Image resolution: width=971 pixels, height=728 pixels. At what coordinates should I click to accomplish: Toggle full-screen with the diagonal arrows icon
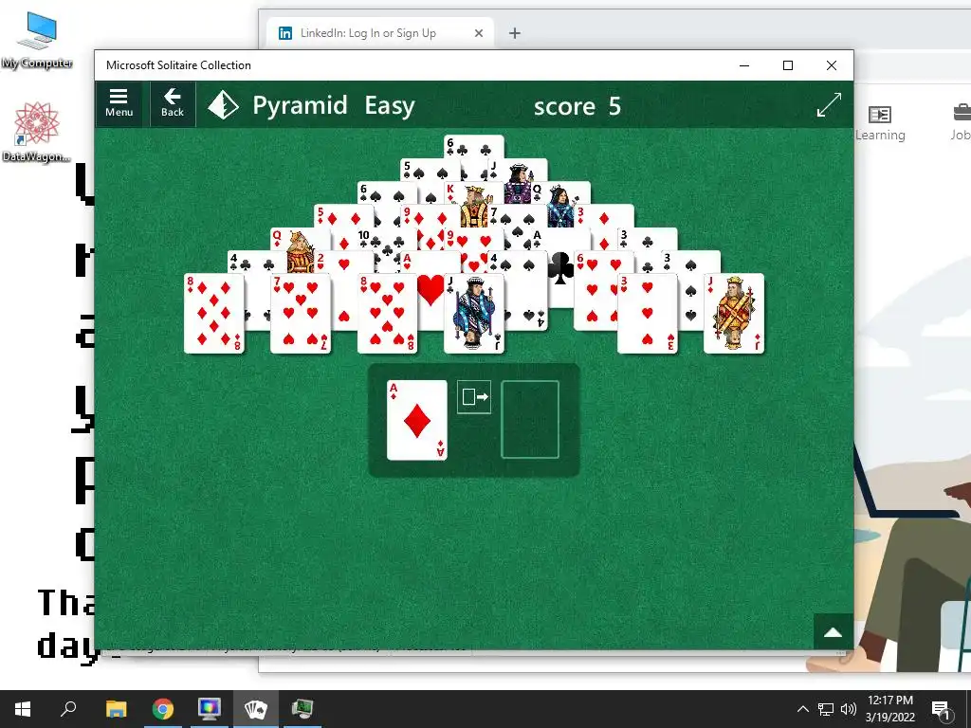(829, 104)
